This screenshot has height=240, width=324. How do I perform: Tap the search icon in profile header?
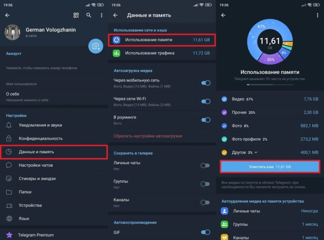pyautogui.click(x=89, y=15)
